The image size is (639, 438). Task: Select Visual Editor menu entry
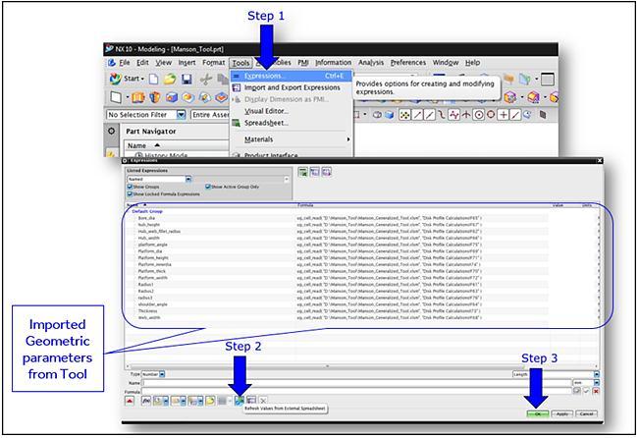click(291, 111)
